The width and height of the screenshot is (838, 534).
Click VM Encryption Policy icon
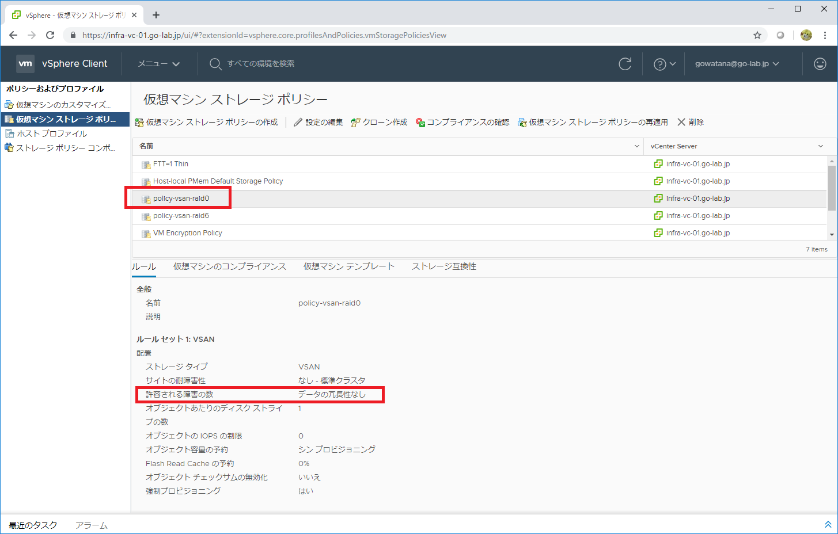pos(146,234)
